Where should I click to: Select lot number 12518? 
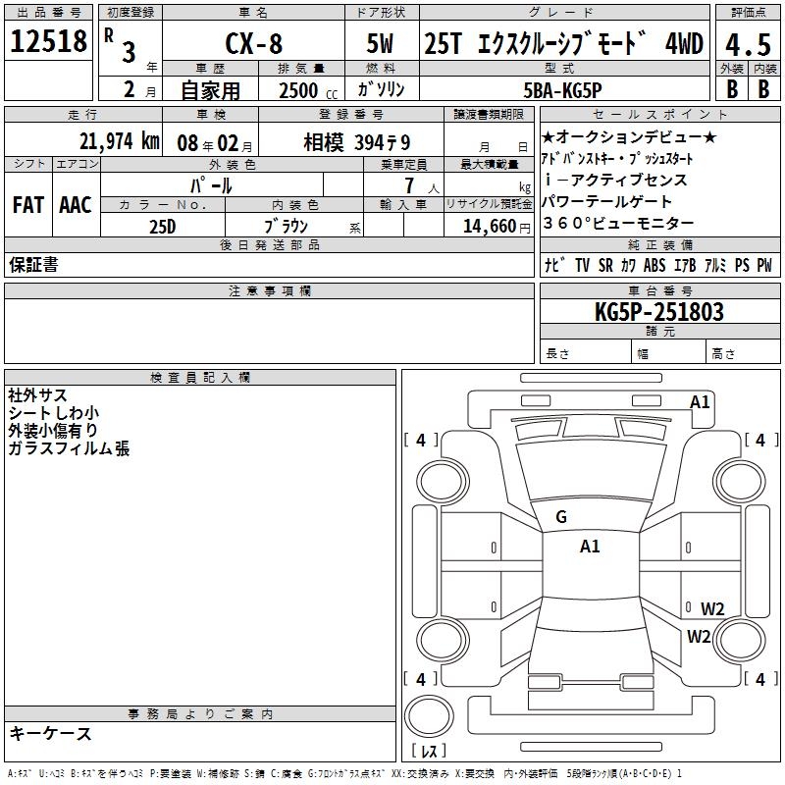(48, 41)
